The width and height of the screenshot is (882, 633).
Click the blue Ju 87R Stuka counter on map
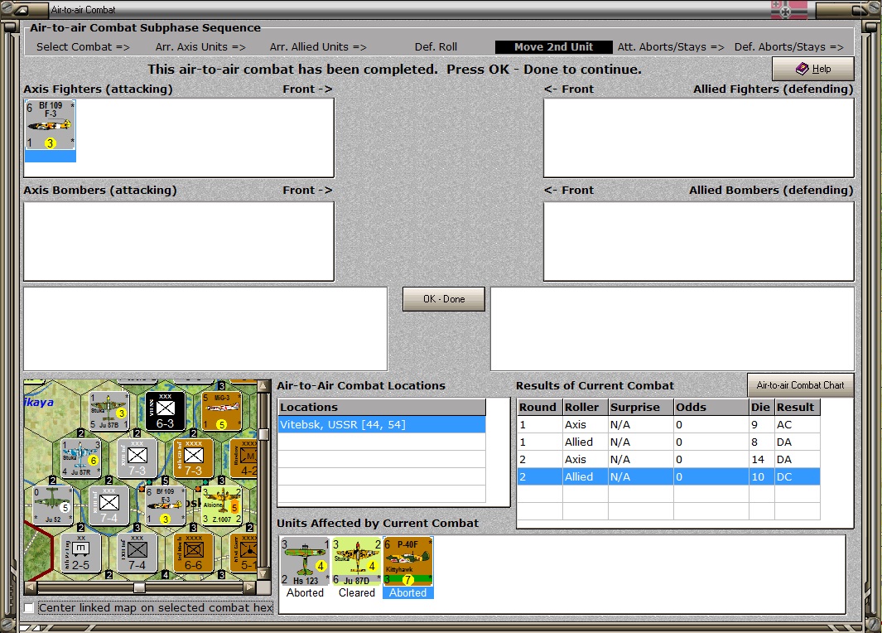point(80,458)
